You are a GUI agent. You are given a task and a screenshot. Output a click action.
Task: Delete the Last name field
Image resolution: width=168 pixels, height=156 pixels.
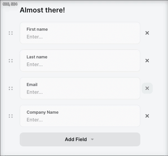pos(147,61)
